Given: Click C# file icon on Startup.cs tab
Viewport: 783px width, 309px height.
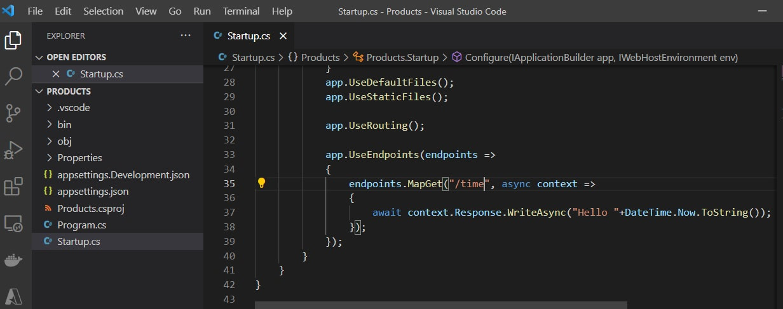Looking at the screenshot, I should pyautogui.click(x=219, y=36).
